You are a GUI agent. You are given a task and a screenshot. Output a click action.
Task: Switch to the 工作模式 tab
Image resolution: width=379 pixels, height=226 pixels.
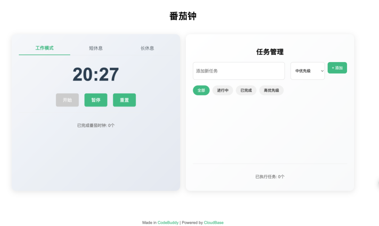(45, 48)
